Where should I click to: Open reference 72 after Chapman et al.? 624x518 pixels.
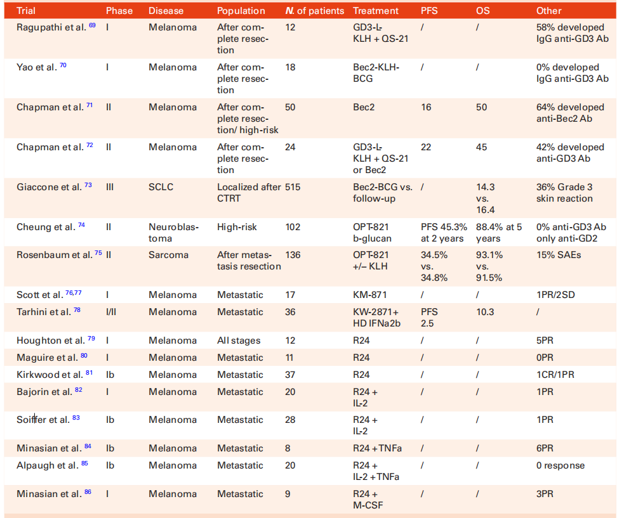point(90,145)
